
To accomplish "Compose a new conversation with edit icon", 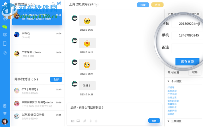I will (59, 3).
